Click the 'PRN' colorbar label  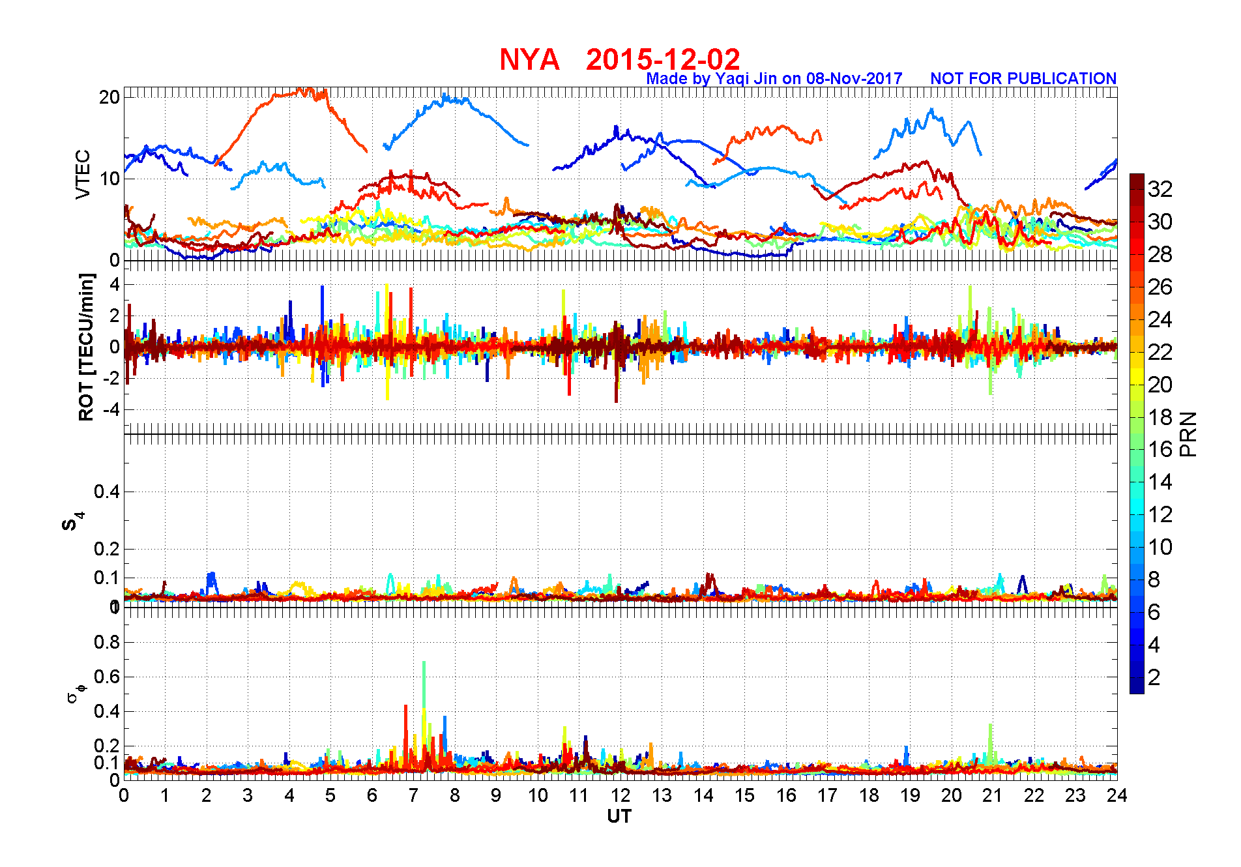(x=1189, y=434)
